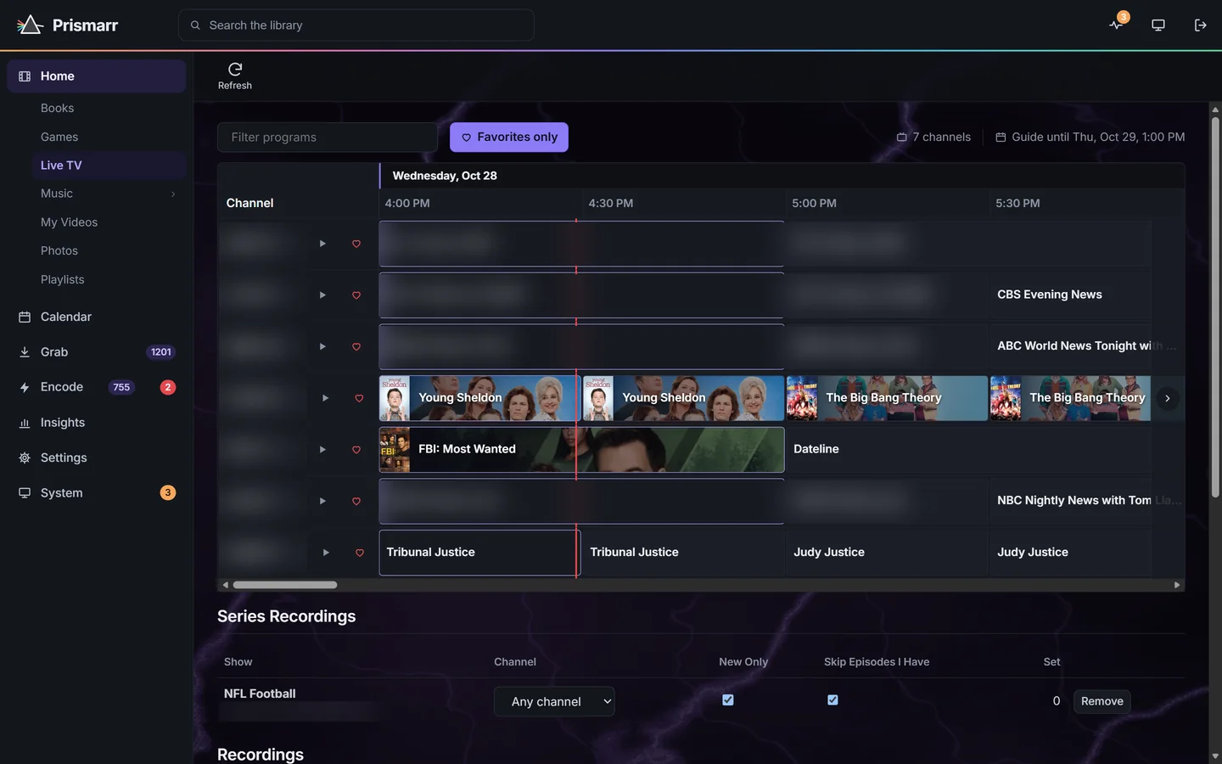Viewport: 1222px width, 764px height.
Task: Select the 4:00 PM Tribunal Justice cell
Action: coord(479,553)
